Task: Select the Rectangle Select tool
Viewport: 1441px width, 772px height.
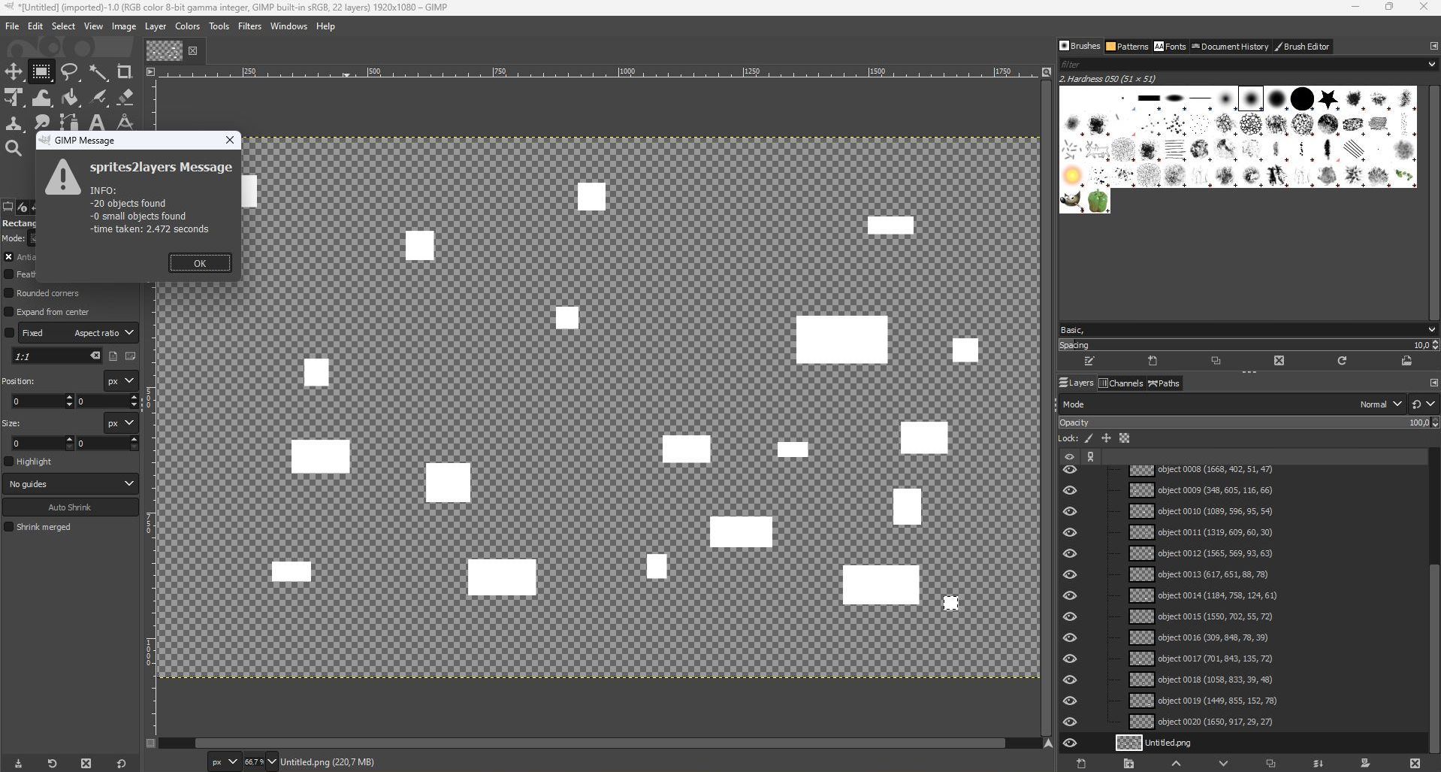Action: tap(41, 72)
